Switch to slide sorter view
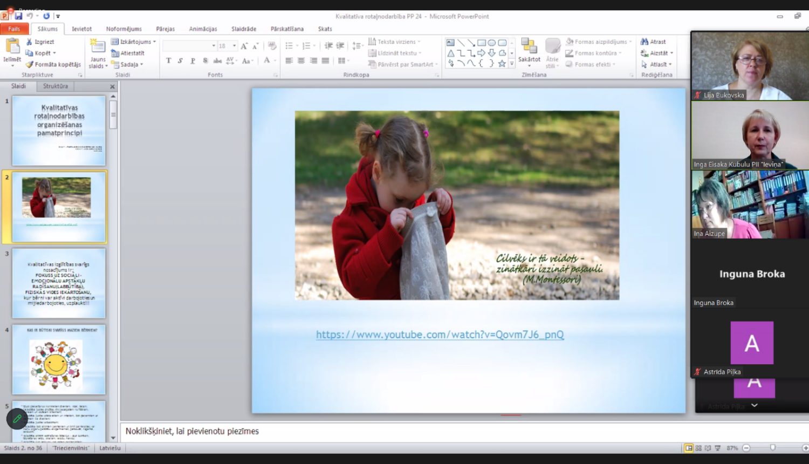 tap(698, 448)
